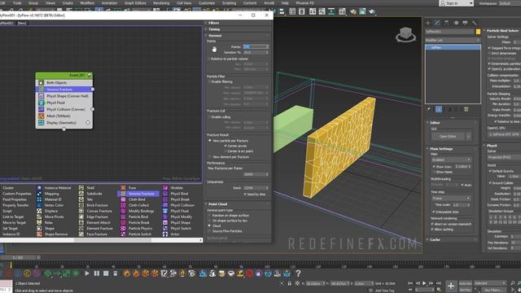This screenshot has height=293, width=521.
Task: Toggle the Seed by time checkbox
Action: click(245, 195)
